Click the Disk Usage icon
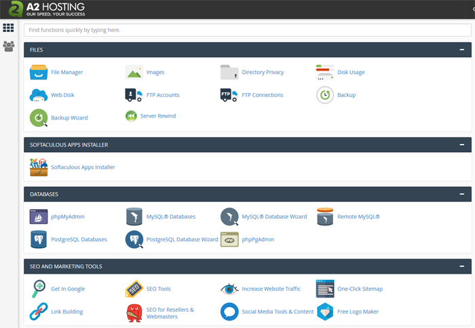475x328 pixels. pos(325,72)
